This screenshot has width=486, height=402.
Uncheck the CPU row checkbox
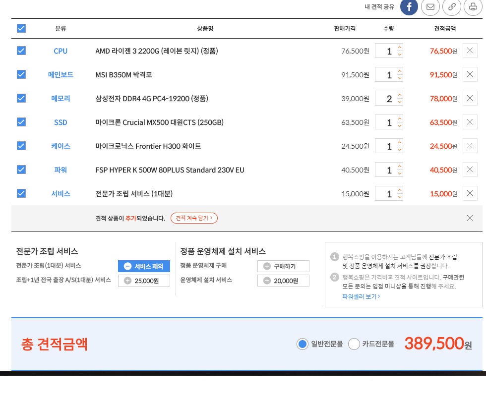(21, 51)
